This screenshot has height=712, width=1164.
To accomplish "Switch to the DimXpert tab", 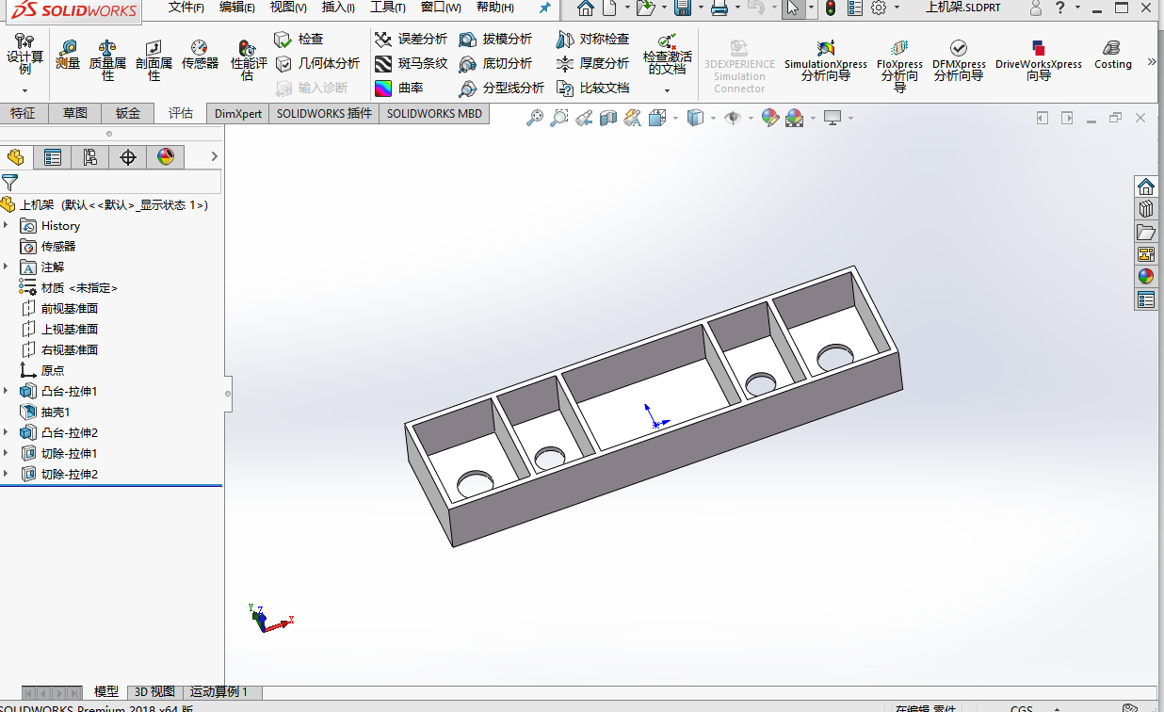I will (238, 113).
